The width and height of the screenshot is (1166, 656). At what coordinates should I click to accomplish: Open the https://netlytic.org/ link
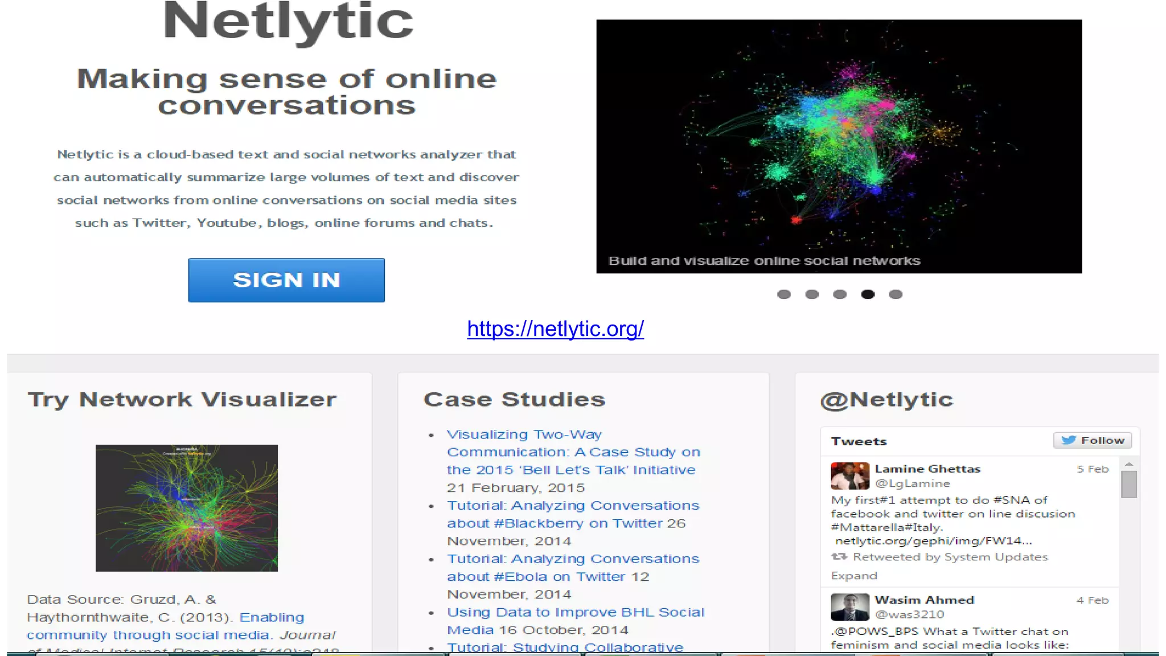tap(556, 329)
